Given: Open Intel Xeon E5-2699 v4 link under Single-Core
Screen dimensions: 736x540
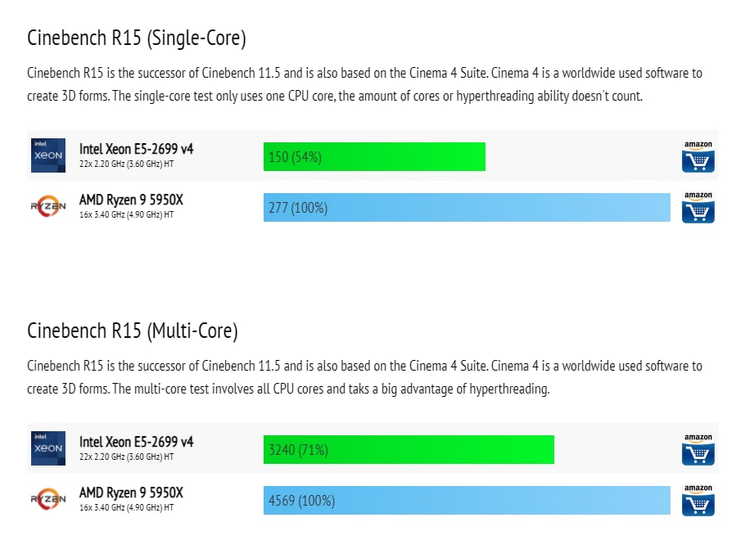Looking at the screenshot, I should pyautogui.click(x=136, y=149).
